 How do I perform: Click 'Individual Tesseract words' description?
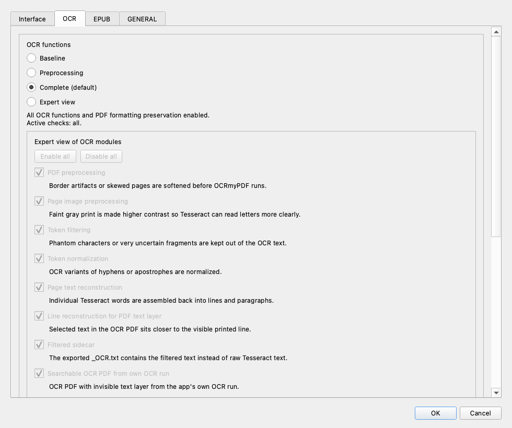coord(161,301)
